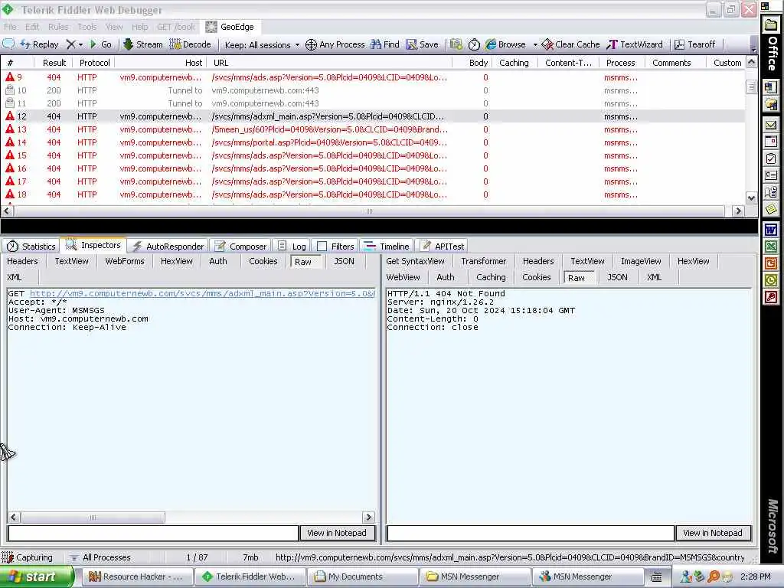Screen dimensions: 784x588
Task: Click the warning icon of session 13
Action: tap(9, 129)
